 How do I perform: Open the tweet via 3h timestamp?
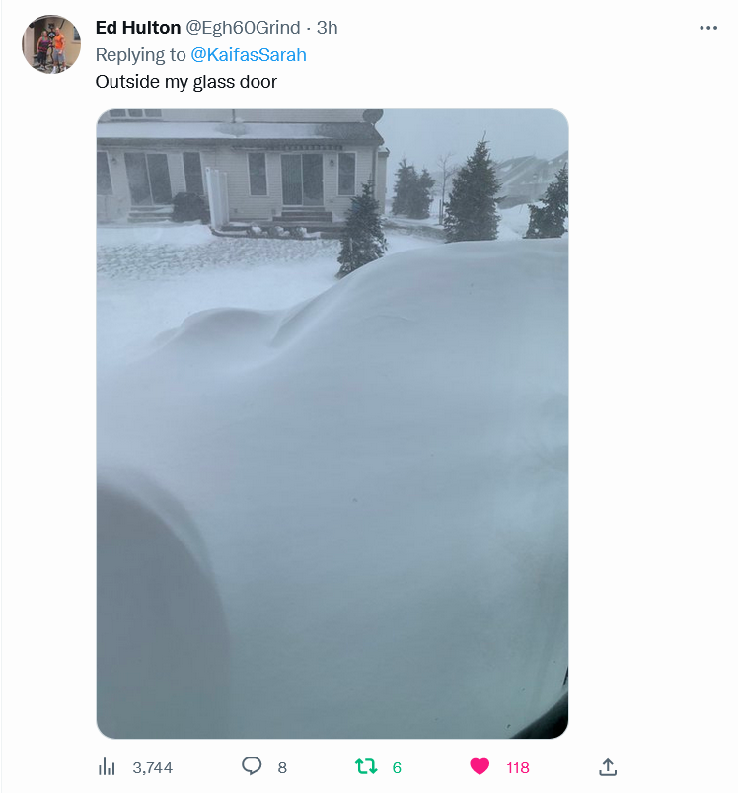[328, 28]
